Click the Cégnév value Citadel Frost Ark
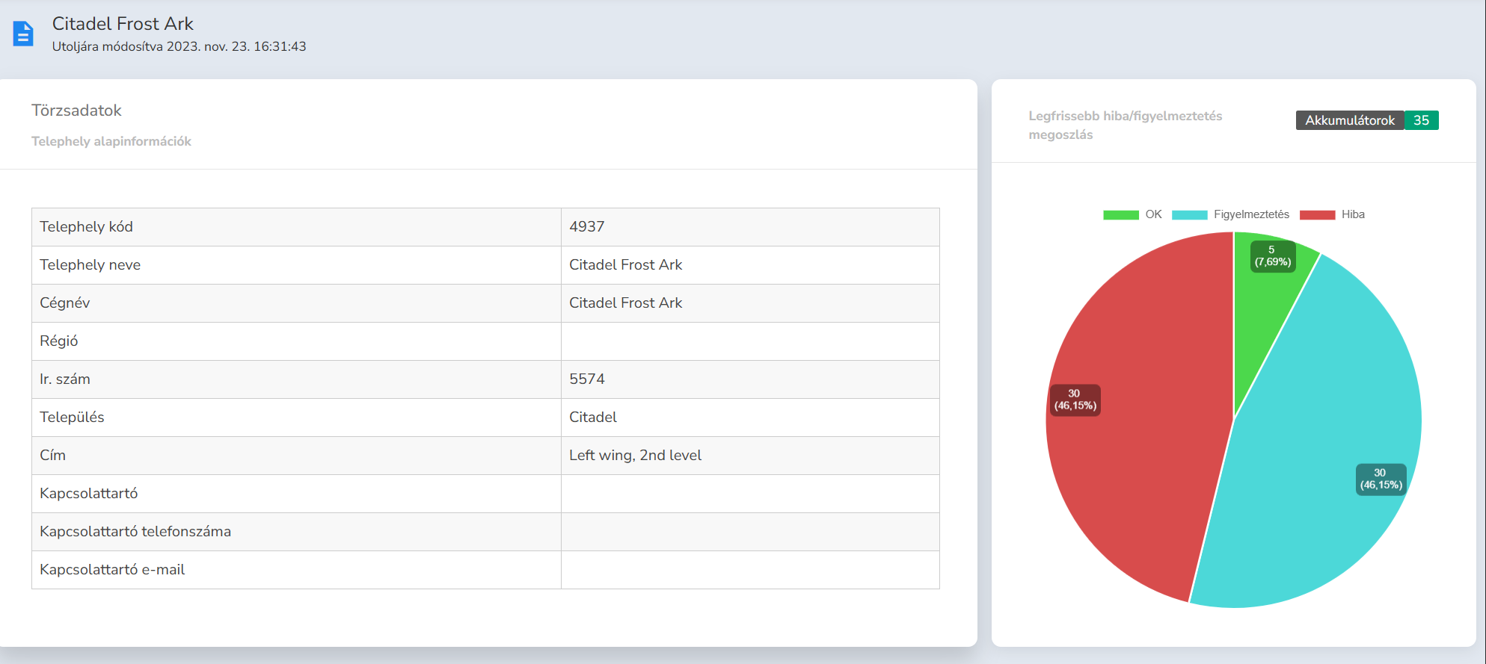 coord(625,303)
